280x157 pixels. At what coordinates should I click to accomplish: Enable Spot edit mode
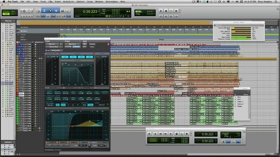[x=13, y=11]
